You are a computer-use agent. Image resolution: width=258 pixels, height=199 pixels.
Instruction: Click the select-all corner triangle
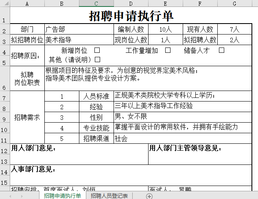pos(4,4)
